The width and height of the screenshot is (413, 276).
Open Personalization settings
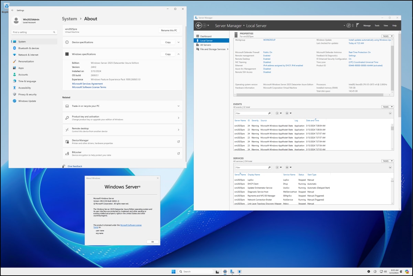click(x=34, y=61)
